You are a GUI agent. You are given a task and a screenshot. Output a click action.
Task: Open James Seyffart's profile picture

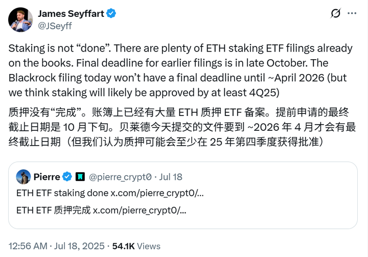click(20, 20)
